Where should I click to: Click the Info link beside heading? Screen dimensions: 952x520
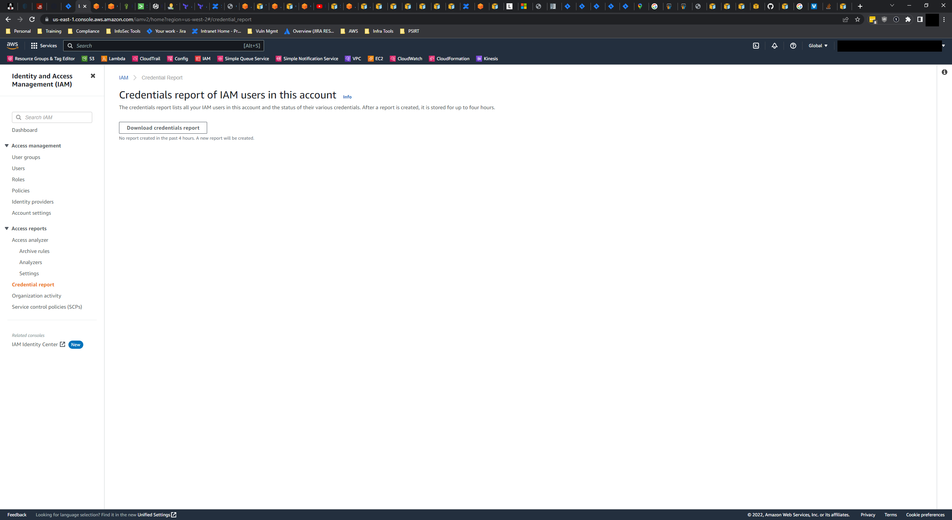pyautogui.click(x=347, y=97)
